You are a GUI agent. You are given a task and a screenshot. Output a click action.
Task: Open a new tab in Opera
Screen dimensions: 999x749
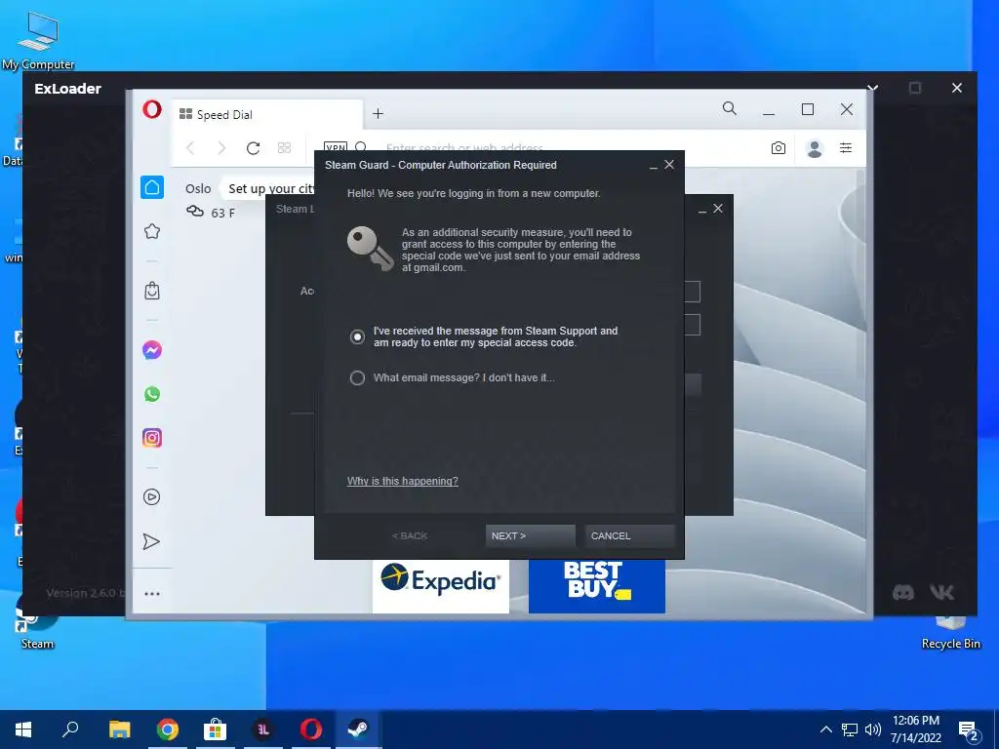378,113
